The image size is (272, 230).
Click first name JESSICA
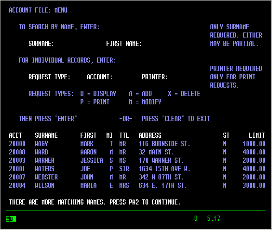click(92, 160)
